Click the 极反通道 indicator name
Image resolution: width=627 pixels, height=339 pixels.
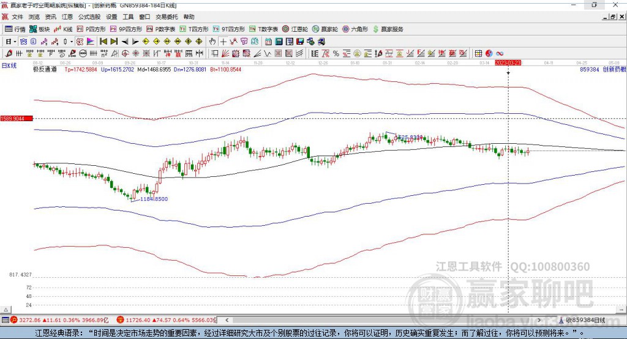coord(45,69)
